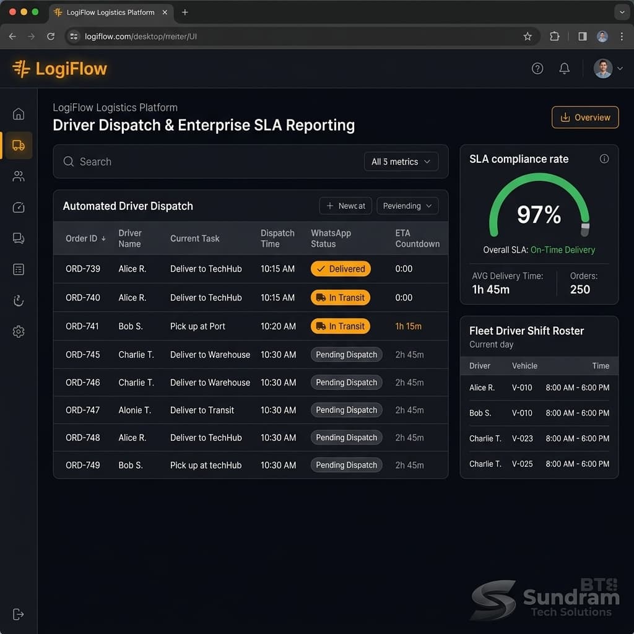This screenshot has width=634, height=634.
Task: Click driver name Alonie T.
Action: [134, 410]
